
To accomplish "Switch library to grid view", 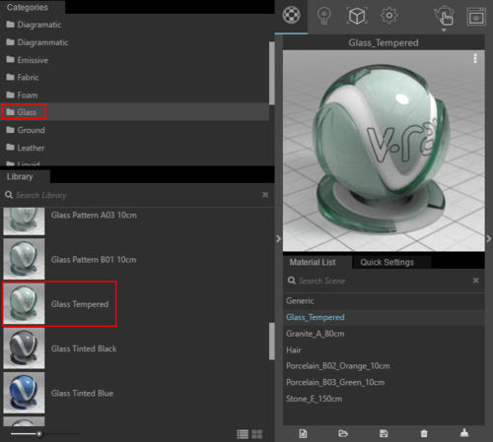I will (256, 434).
